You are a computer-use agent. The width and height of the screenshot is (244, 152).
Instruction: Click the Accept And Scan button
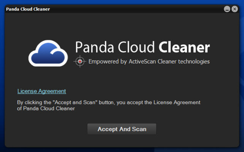[x=122, y=129]
